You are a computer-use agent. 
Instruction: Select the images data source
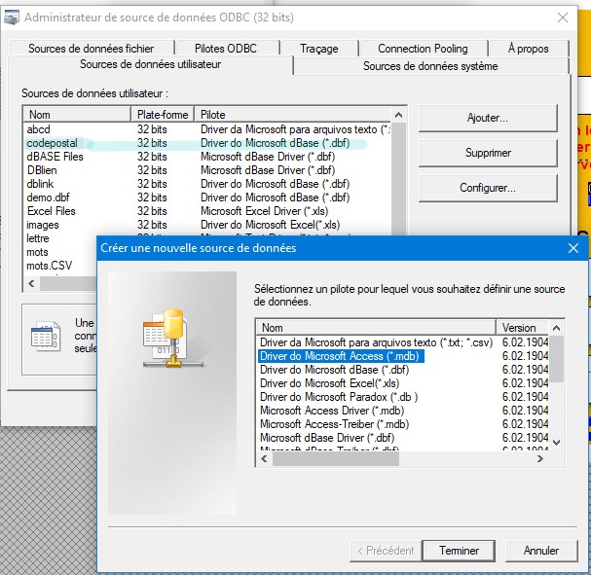pyautogui.click(x=207, y=225)
